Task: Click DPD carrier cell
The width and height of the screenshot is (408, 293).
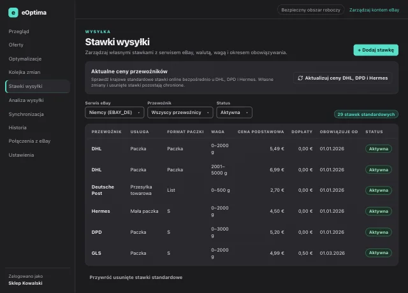Action: [96, 232]
